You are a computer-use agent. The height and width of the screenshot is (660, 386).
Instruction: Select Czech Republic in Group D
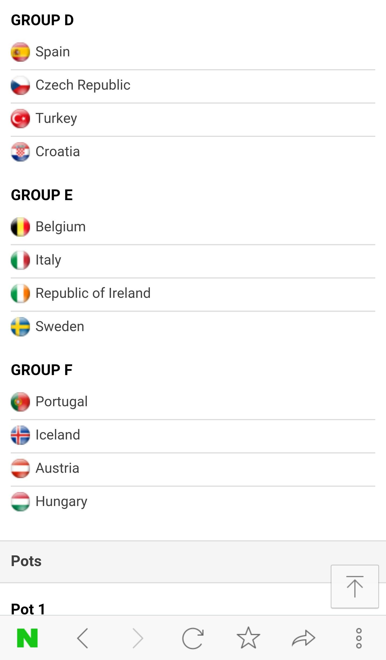[83, 85]
